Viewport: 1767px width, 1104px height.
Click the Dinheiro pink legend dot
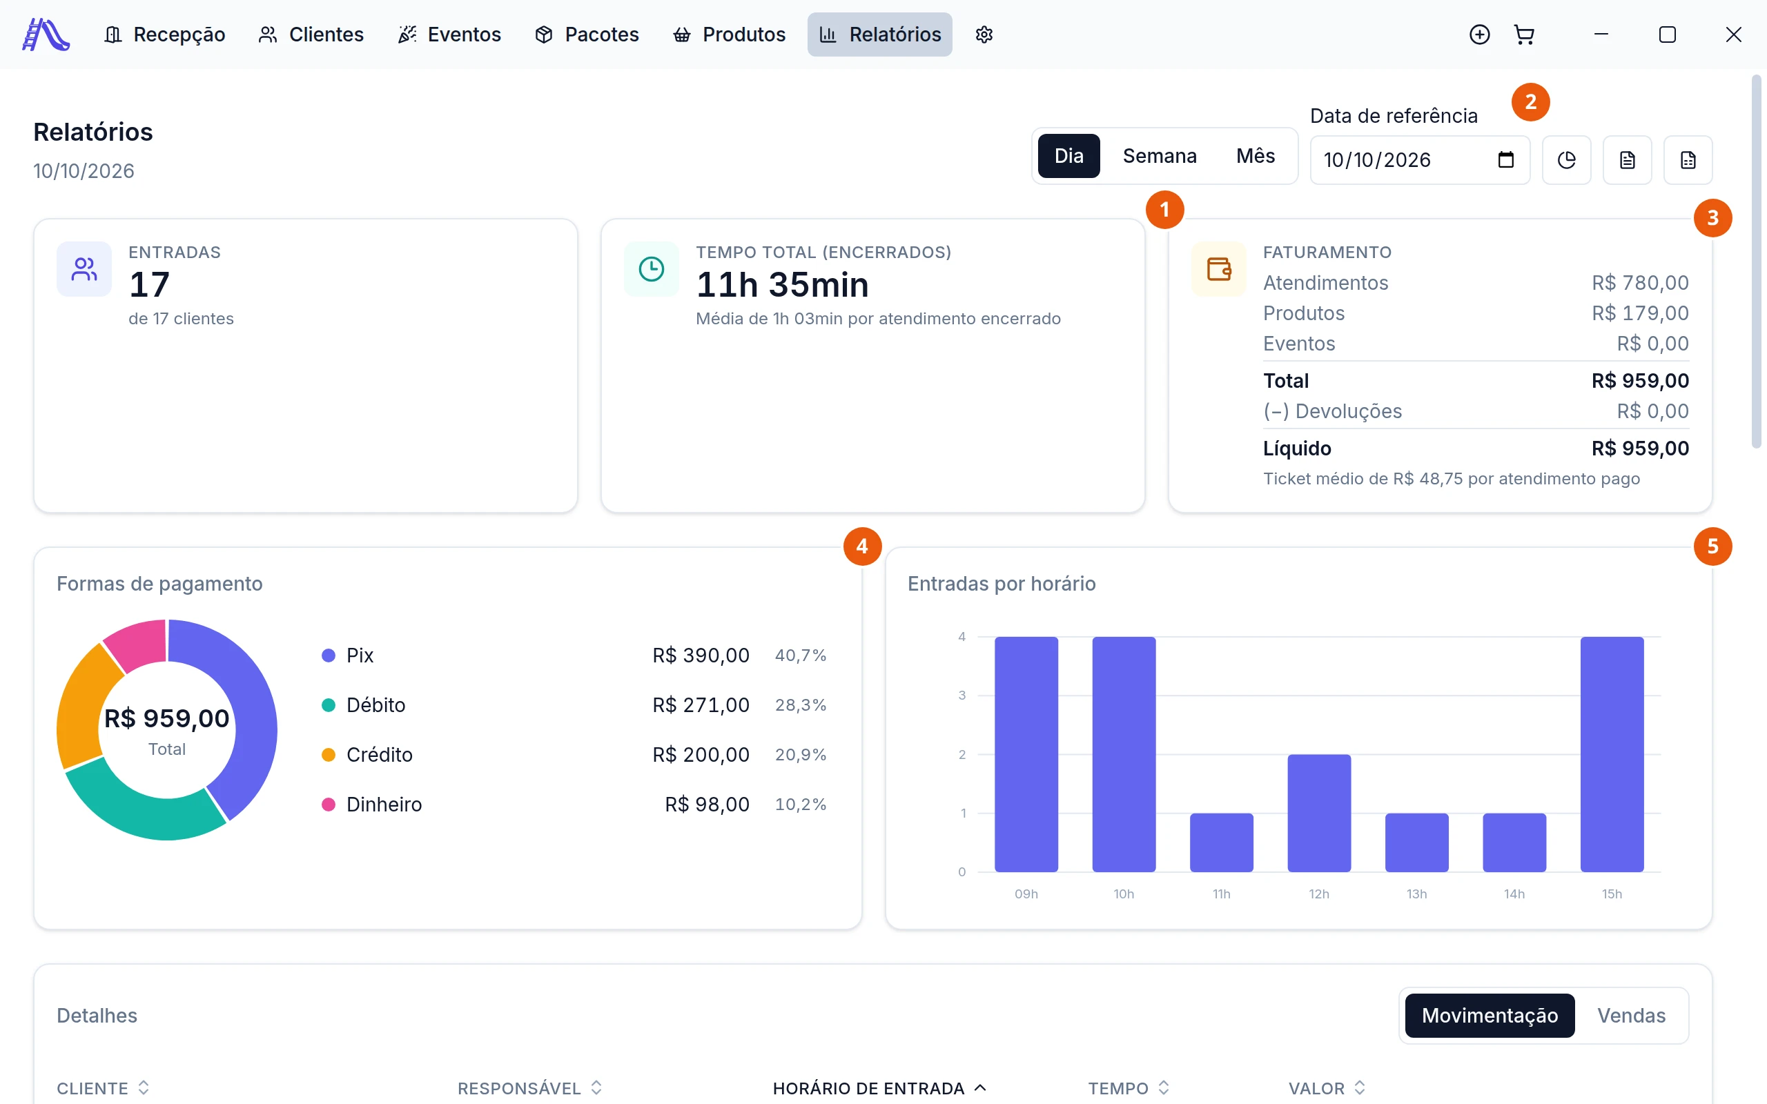[329, 805]
